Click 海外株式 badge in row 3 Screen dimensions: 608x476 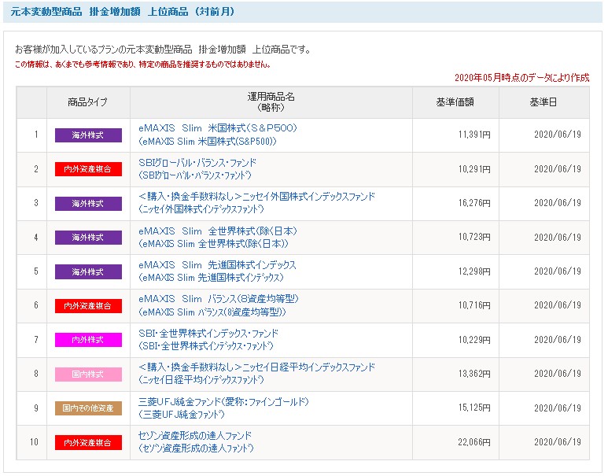(x=88, y=203)
